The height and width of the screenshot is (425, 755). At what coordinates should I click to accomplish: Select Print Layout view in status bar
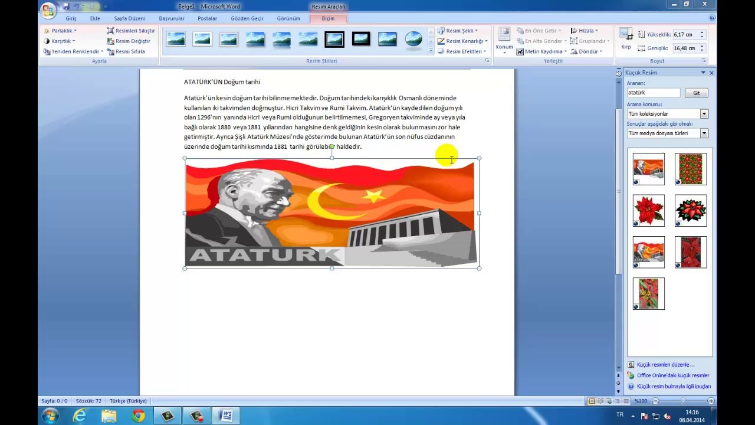(592, 401)
